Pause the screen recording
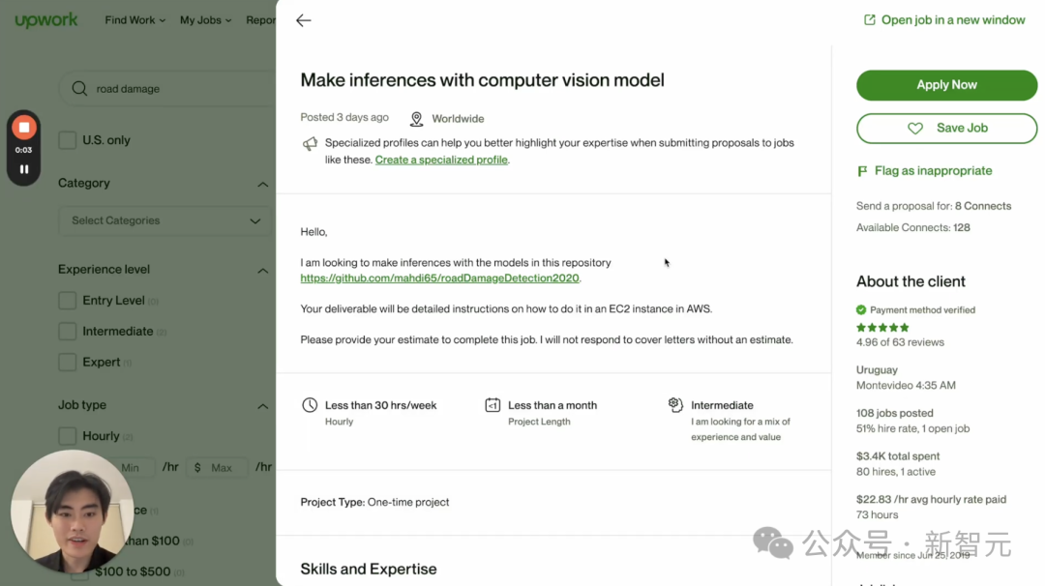This screenshot has width=1045, height=586. [24, 169]
